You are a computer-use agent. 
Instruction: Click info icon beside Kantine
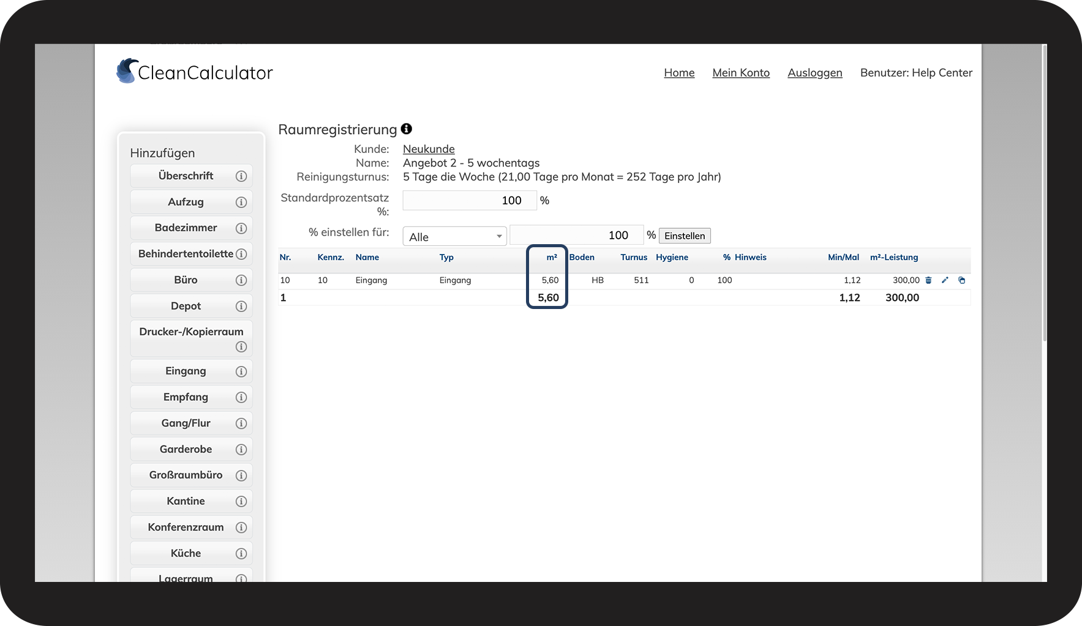(x=241, y=502)
